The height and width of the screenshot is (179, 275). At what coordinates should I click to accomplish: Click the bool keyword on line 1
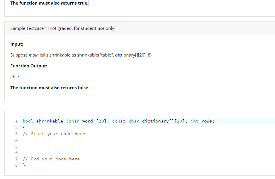pos(28,121)
